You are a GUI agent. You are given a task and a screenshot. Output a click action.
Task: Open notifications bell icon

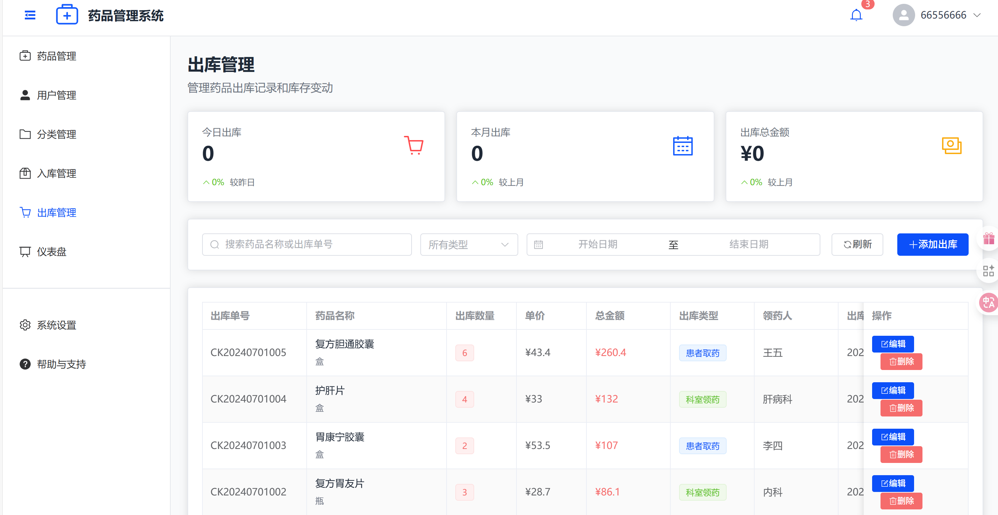click(x=856, y=15)
